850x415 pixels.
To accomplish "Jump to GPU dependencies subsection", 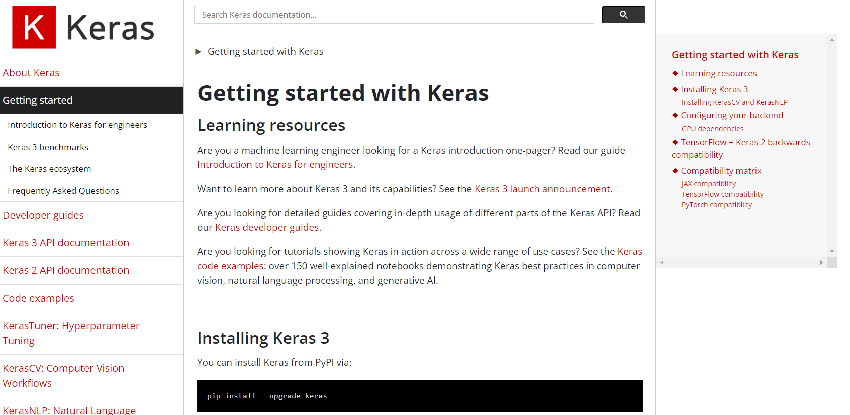I will (x=712, y=129).
